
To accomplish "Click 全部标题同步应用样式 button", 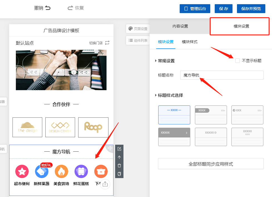I will click(211, 164).
